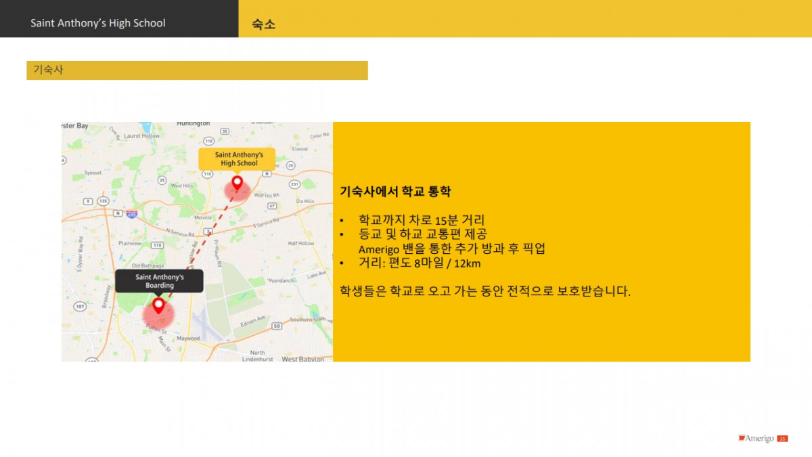Select the route 50 shield on the map
Viewport: 812px width, 457px height.
click(277, 326)
